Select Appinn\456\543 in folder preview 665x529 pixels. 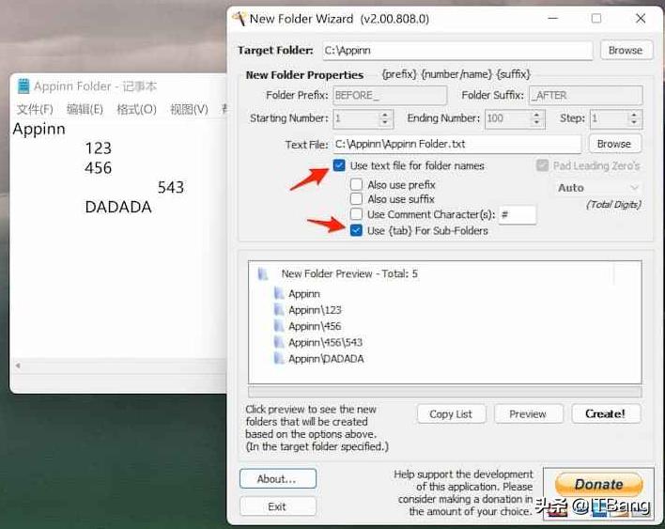[325, 342]
